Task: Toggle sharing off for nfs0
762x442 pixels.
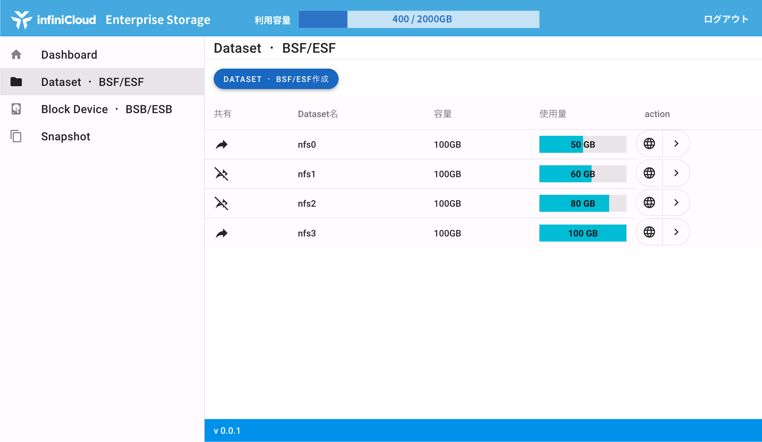Action: 222,144
